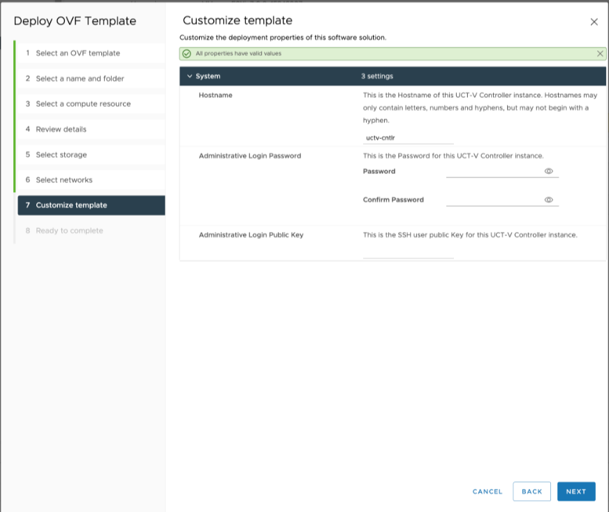Viewport: 609px width, 512px height.
Task: Click the green checkmark validation icon
Action: (x=186, y=54)
